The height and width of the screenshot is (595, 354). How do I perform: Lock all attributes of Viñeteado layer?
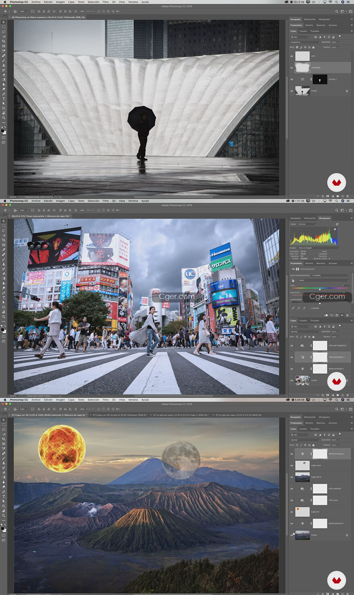(x=313, y=47)
